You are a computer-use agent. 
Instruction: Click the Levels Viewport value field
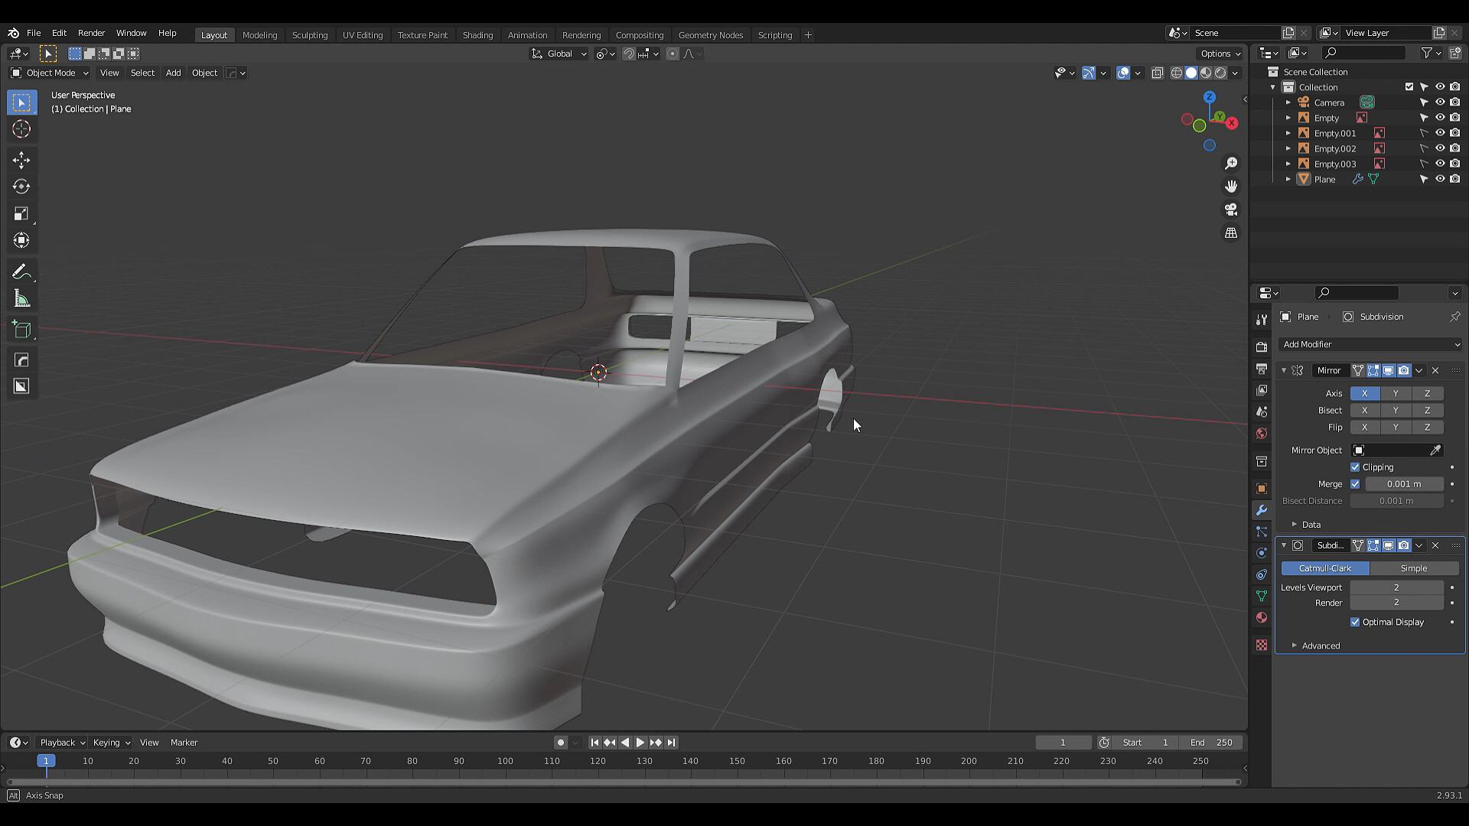click(x=1396, y=587)
